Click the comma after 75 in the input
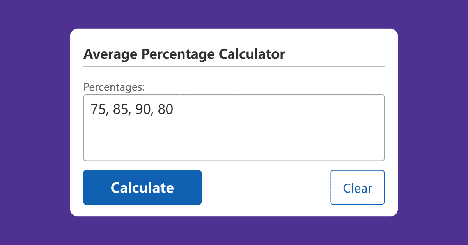Screen dimensions: 468x245 [x=106, y=111]
